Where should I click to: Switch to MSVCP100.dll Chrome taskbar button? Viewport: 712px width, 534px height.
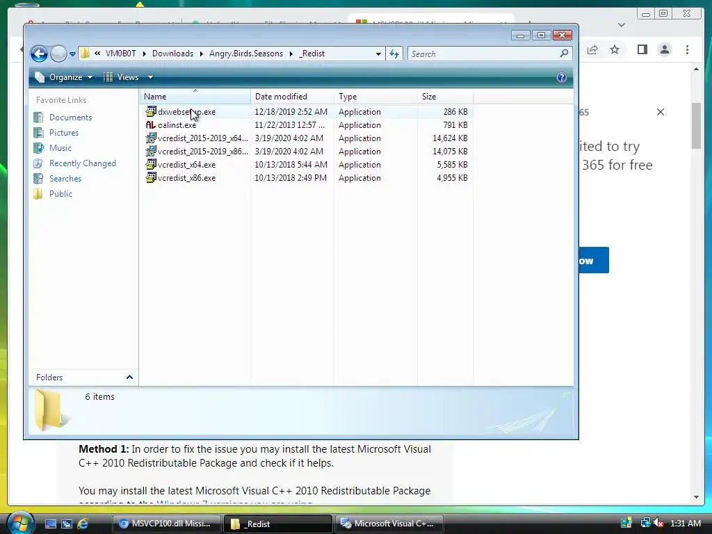pos(166,524)
